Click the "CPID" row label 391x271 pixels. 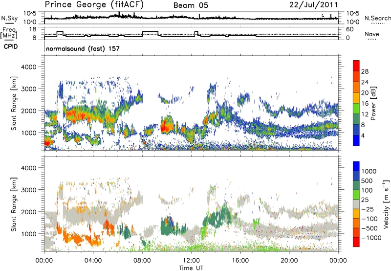[11, 46]
